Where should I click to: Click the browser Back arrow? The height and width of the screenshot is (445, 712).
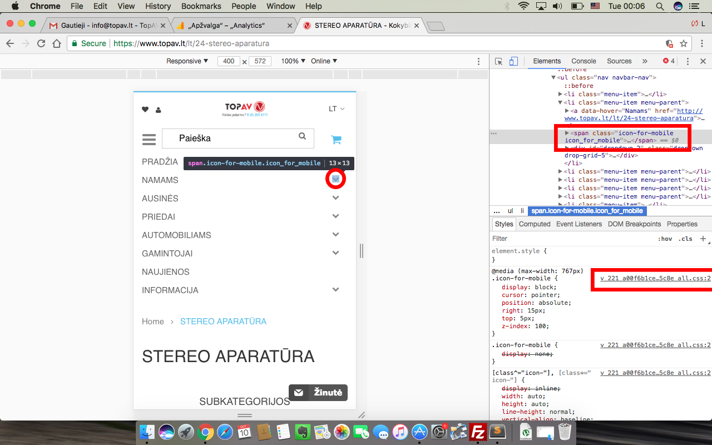tap(10, 43)
